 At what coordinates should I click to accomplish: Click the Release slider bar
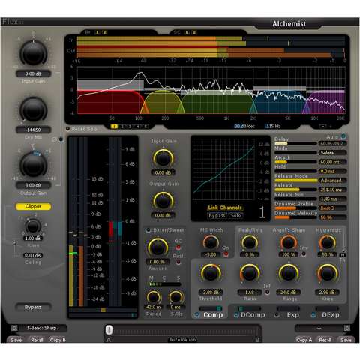pyautogui.click(x=295, y=190)
